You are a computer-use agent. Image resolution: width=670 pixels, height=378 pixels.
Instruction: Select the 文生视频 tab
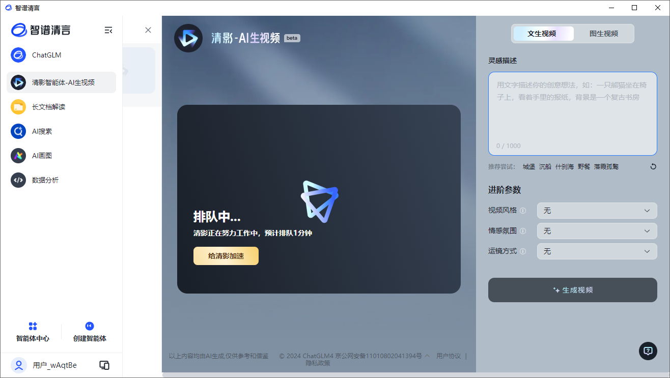tap(543, 33)
